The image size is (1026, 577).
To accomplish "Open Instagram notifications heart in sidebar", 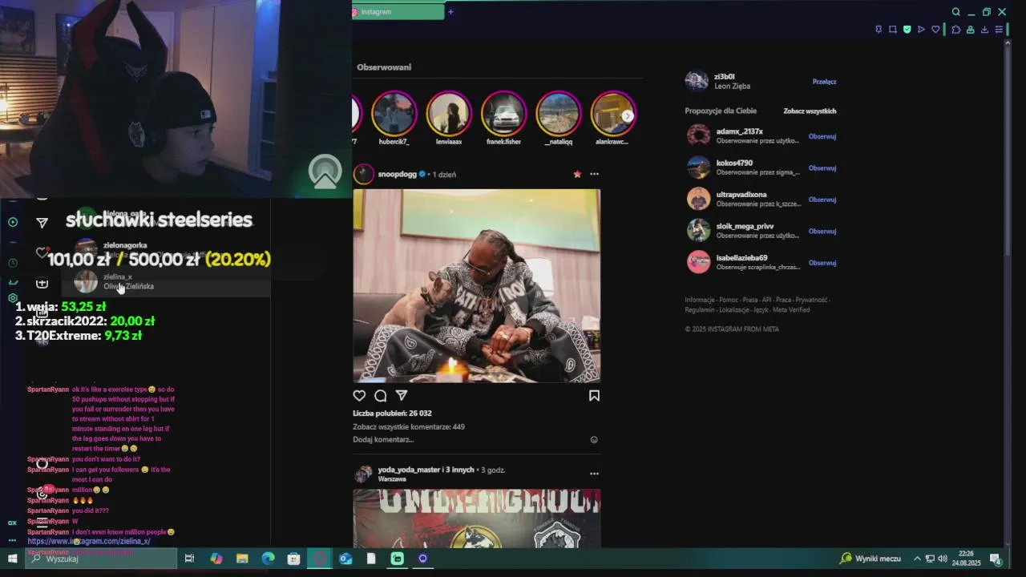I will 42,252.
